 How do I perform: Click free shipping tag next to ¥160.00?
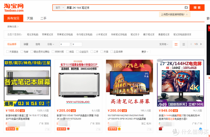[x=22, y=111]
